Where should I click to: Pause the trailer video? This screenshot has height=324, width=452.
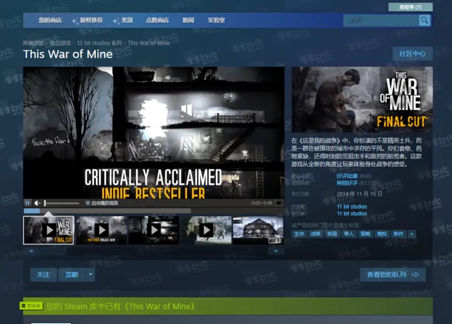pyautogui.click(x=28, y=203)
